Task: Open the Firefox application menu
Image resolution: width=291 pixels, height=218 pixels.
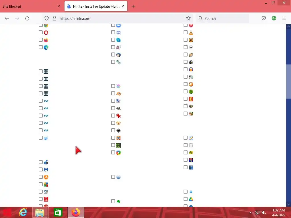Action: [284, 18]
